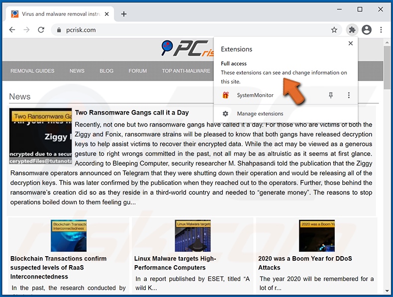393x297 pixels.
Task: Open the user profile avatar
Action: point(367,30)
